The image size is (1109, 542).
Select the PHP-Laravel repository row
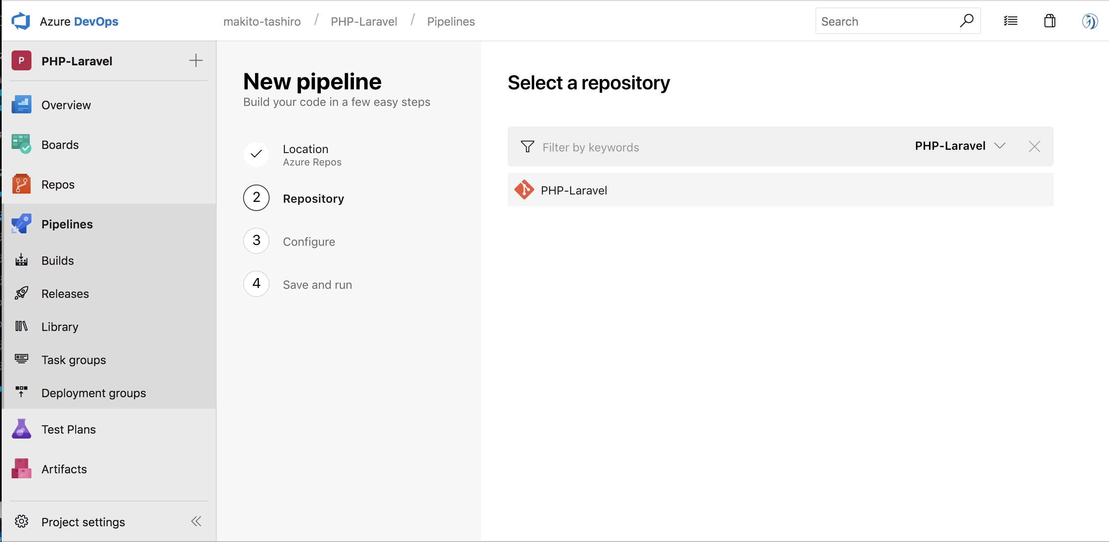[780, 190]
